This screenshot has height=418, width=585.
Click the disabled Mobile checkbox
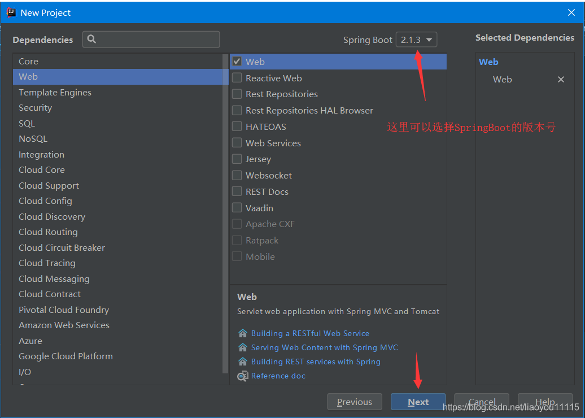(237, 256)
